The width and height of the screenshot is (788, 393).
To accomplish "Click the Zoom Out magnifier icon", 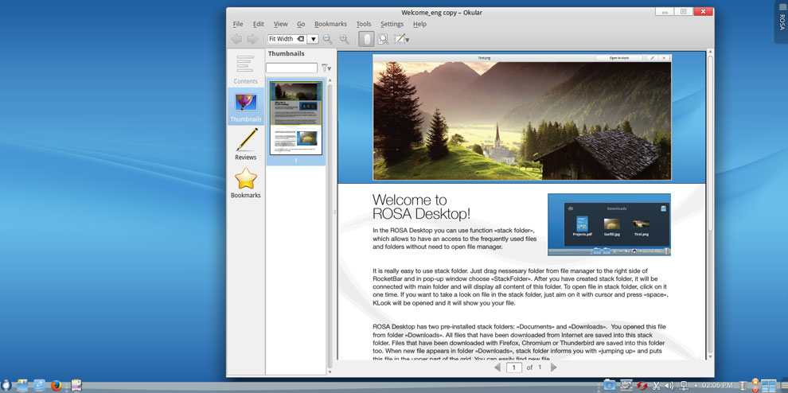I will [x=328, y=39].
